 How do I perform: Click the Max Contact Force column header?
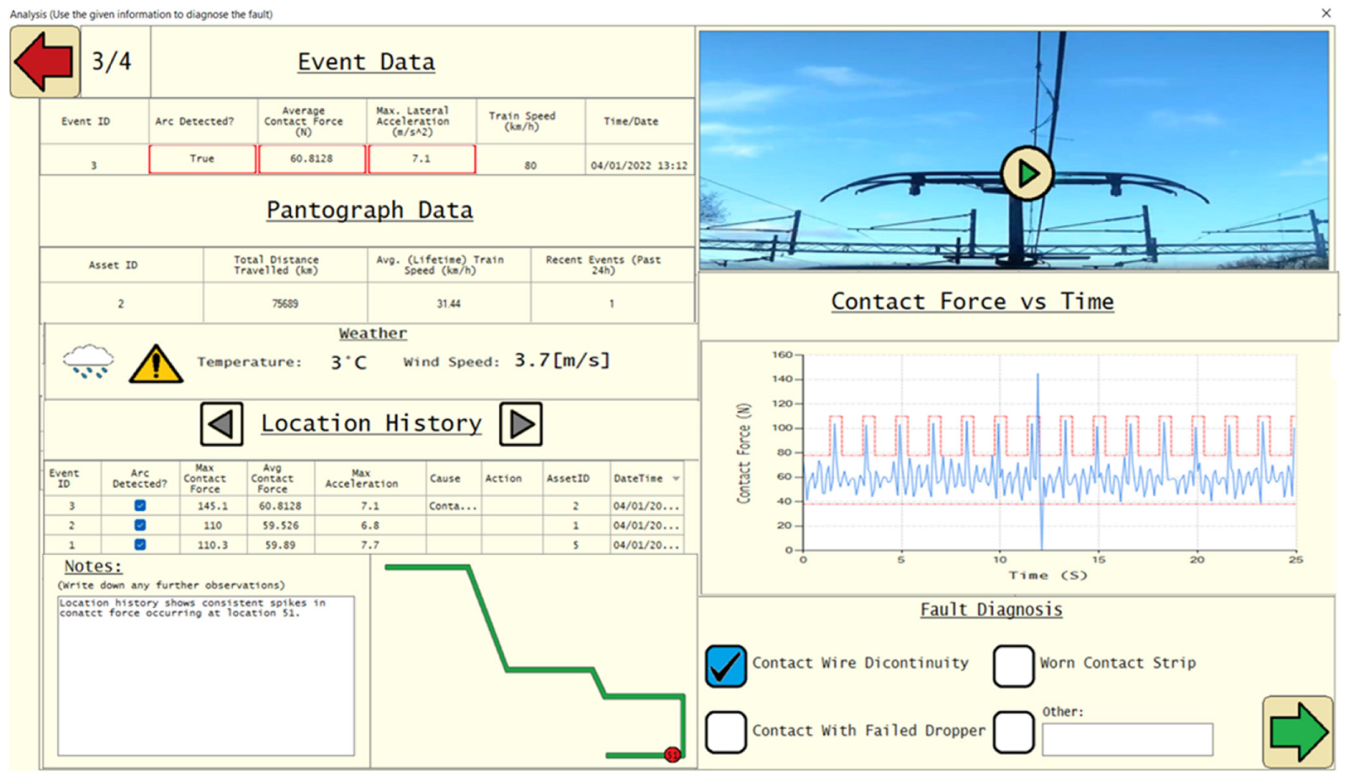coord(205,479)
